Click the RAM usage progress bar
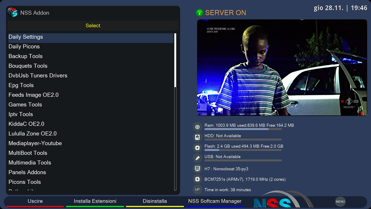This screenshot has height=209, width=371. (243, 129)
